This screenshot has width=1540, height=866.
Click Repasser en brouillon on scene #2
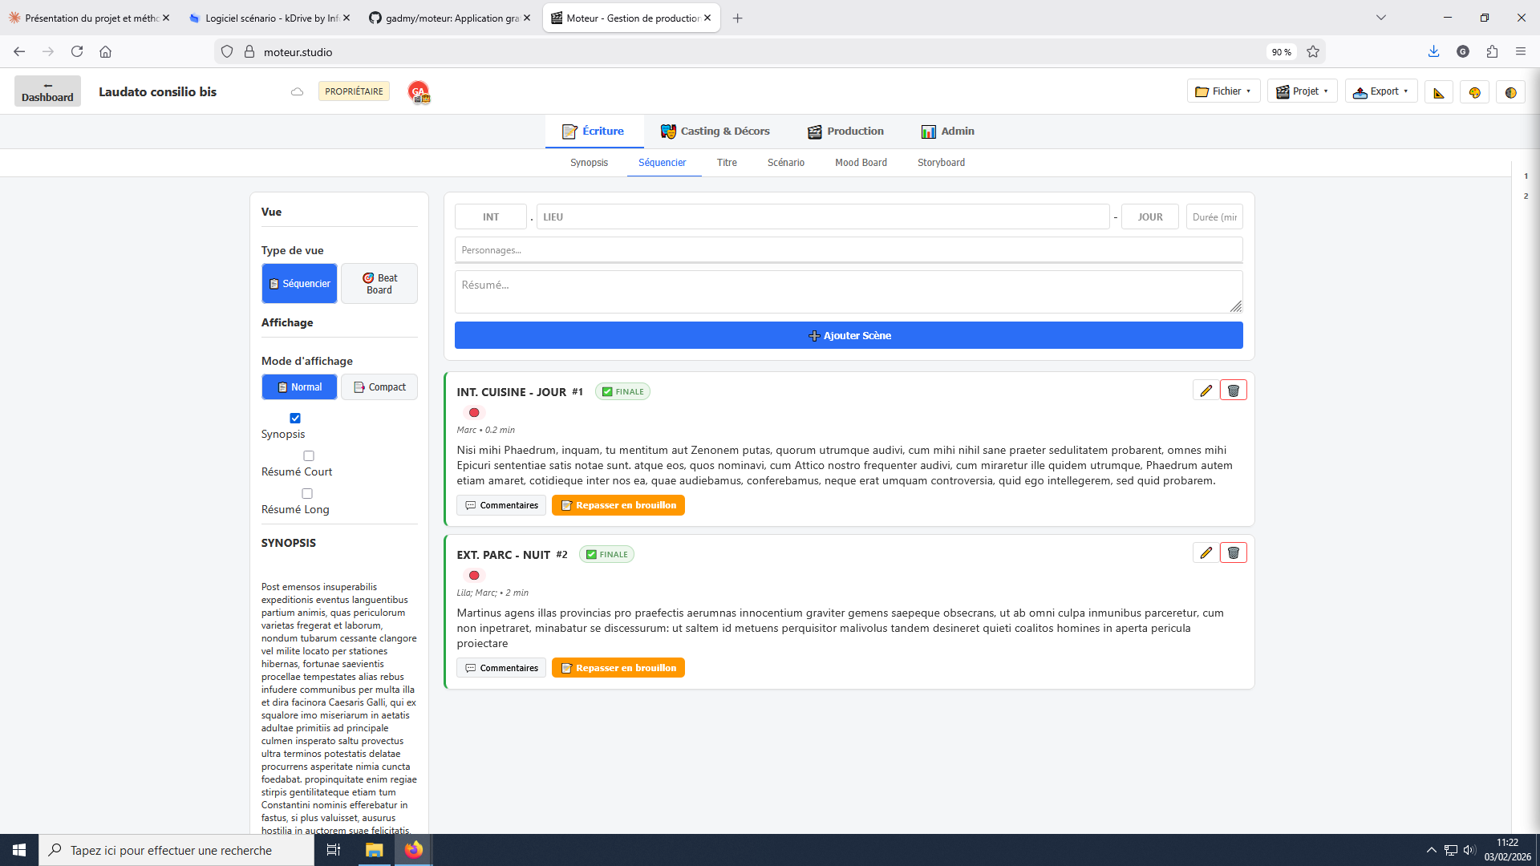(x=618, y=668)
